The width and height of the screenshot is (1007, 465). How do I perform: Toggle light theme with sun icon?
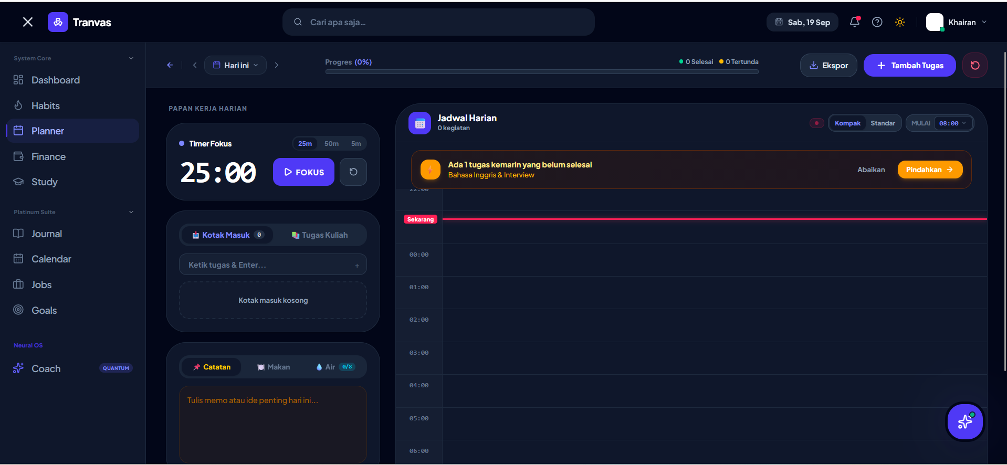tap(900, 22)
